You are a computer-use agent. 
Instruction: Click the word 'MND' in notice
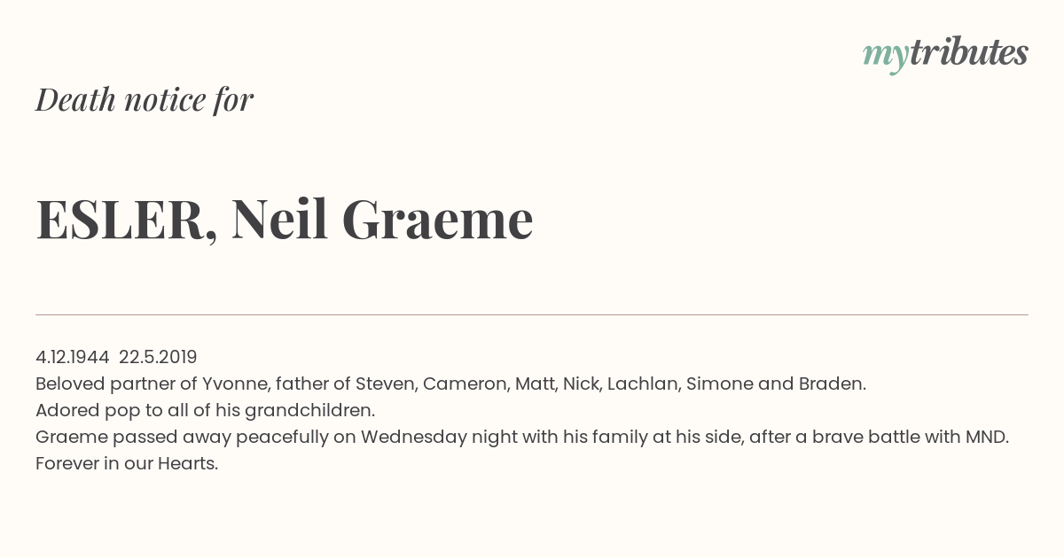986,437
